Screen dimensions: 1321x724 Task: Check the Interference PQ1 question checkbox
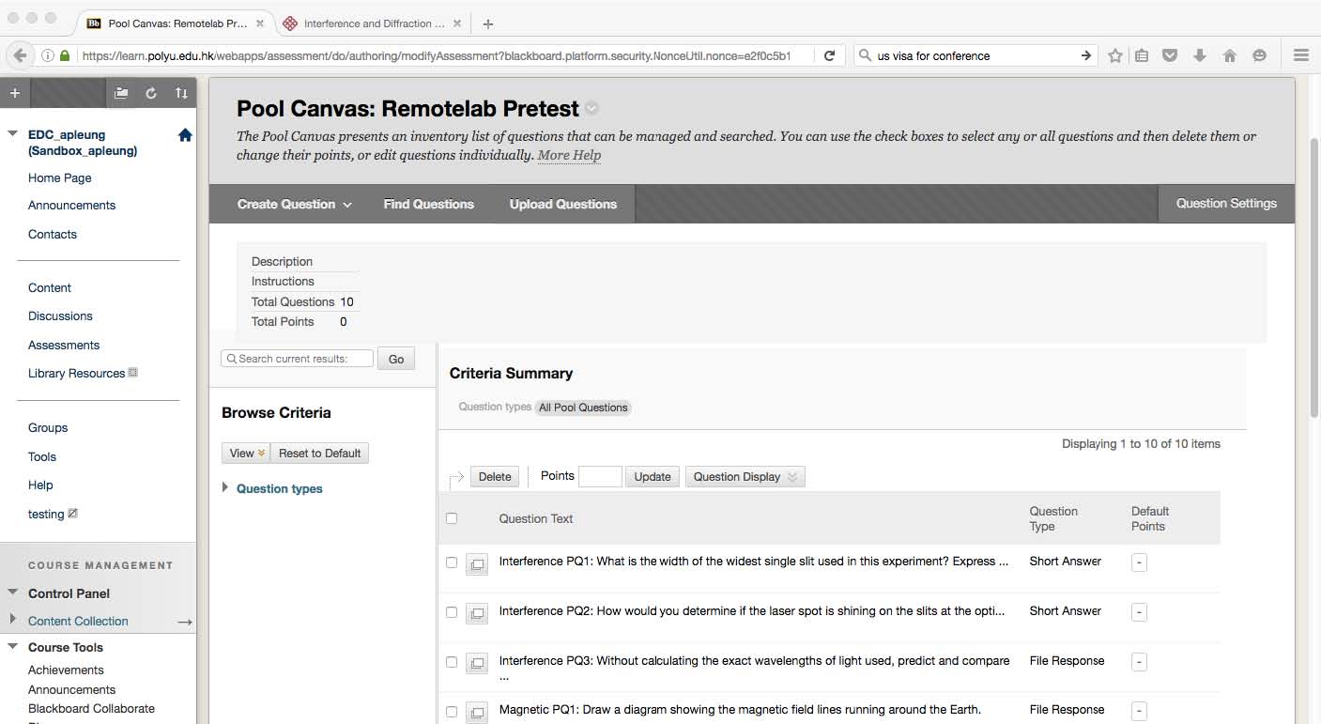pos(452,562)
